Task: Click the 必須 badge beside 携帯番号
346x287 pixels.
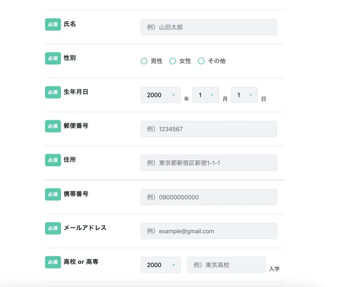Action: tap(53, 194)
